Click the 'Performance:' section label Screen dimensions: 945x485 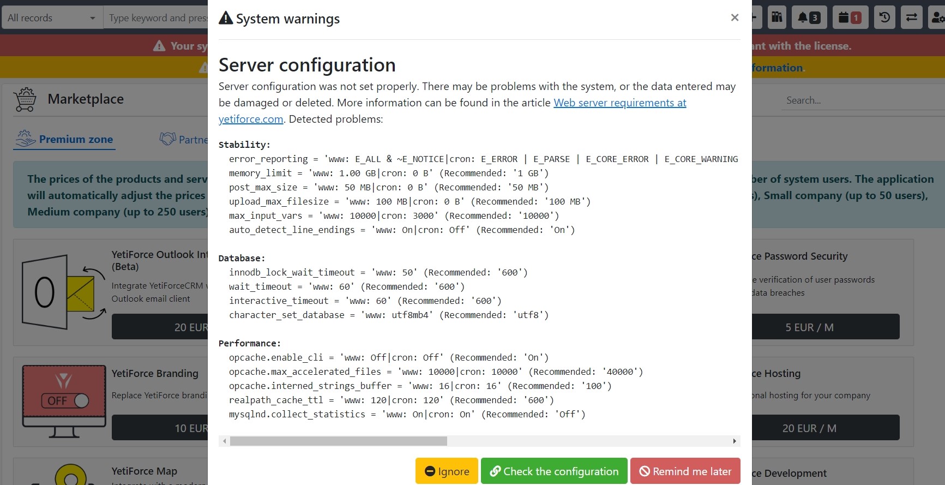250,343
